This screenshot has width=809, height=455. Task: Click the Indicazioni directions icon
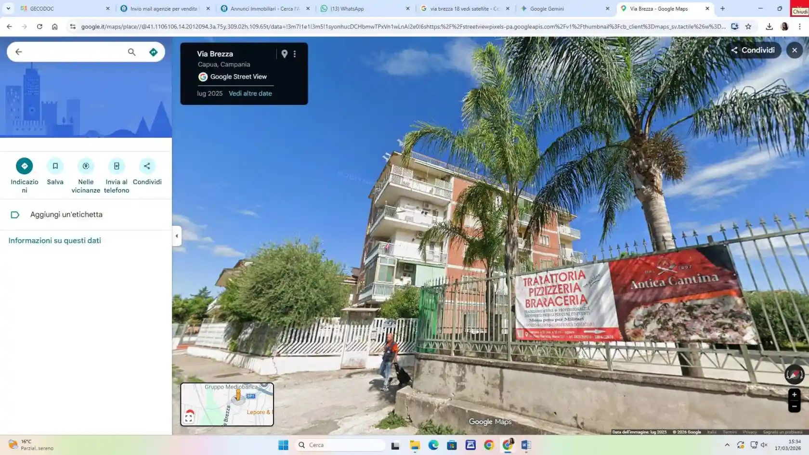click(x=24, y=166)
